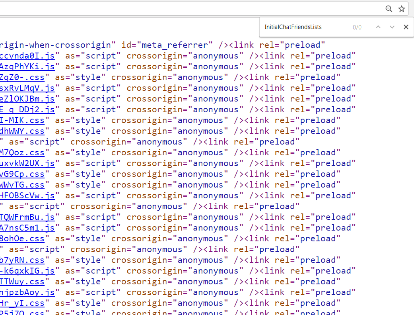The image size is (414, 315).
Task: Follow the A7nsC5m1.js link
Action: coord(27,228)
